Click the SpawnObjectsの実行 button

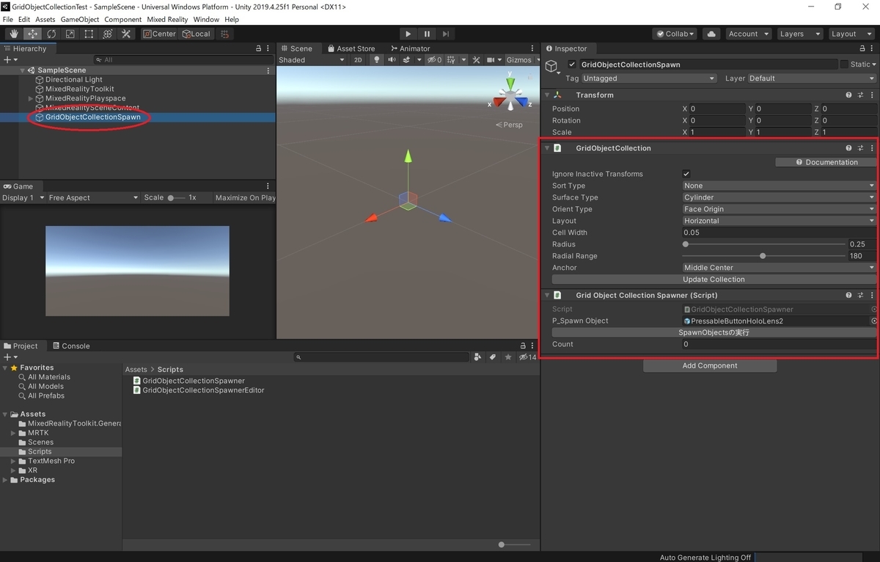(714, 332)
